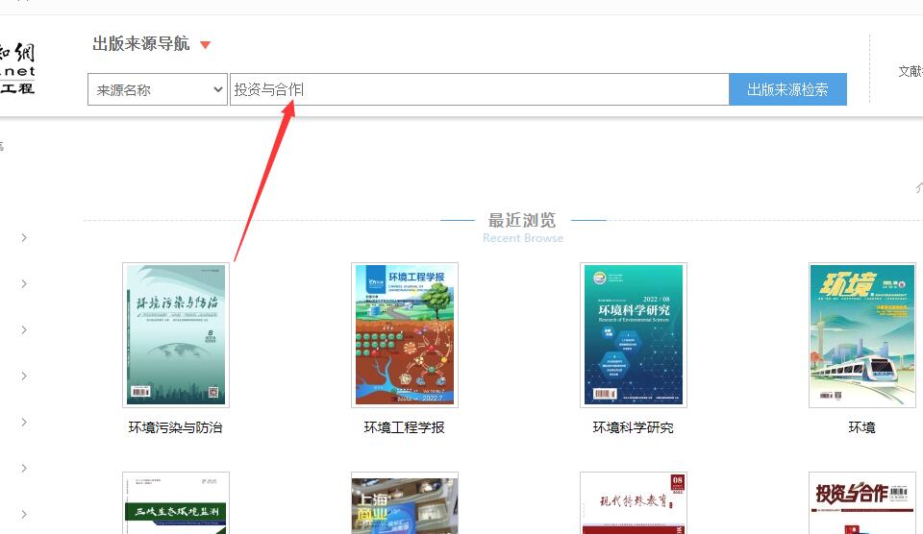
Task: Expand the 出版来源导航 red triangle dropdown
Action: tap(205, 45)
